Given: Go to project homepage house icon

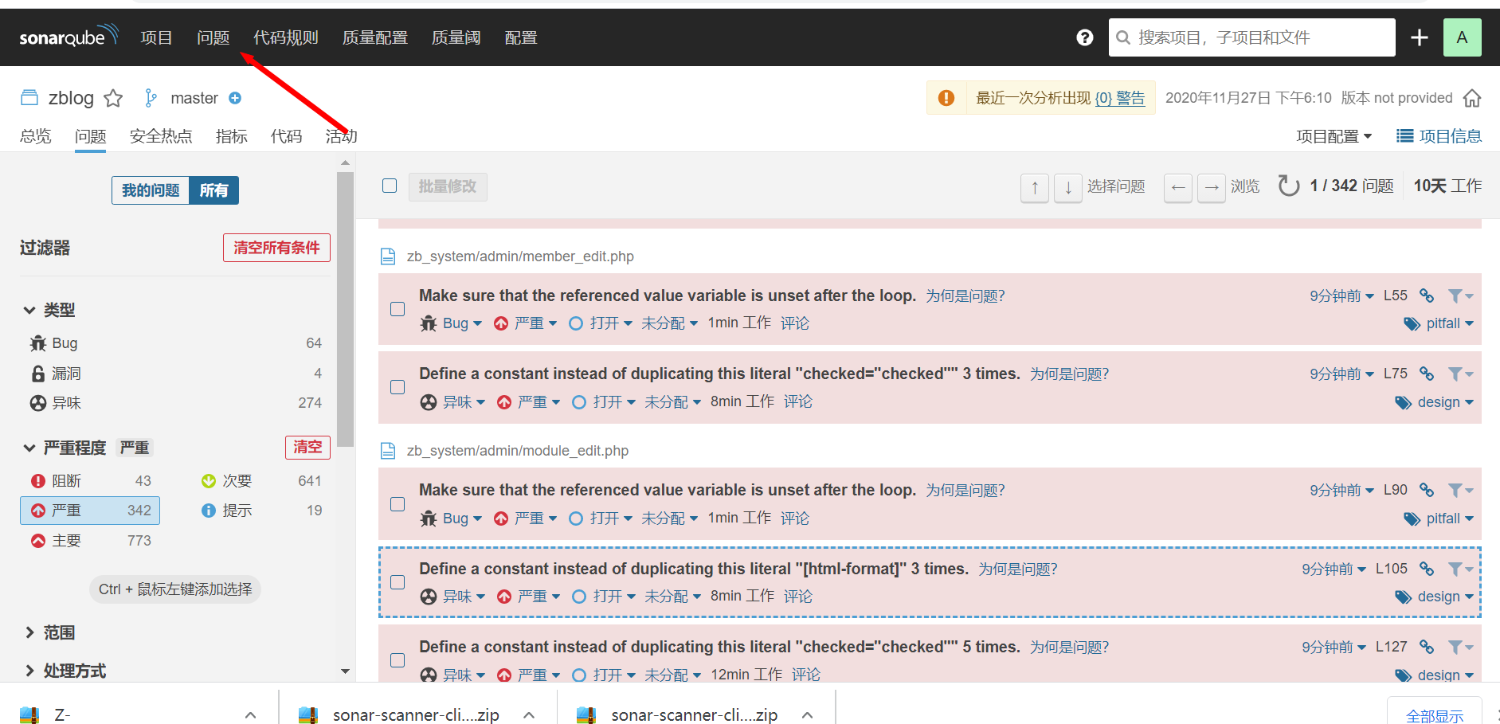Looking at the screenshot, I should click(x=1472, y=98).
